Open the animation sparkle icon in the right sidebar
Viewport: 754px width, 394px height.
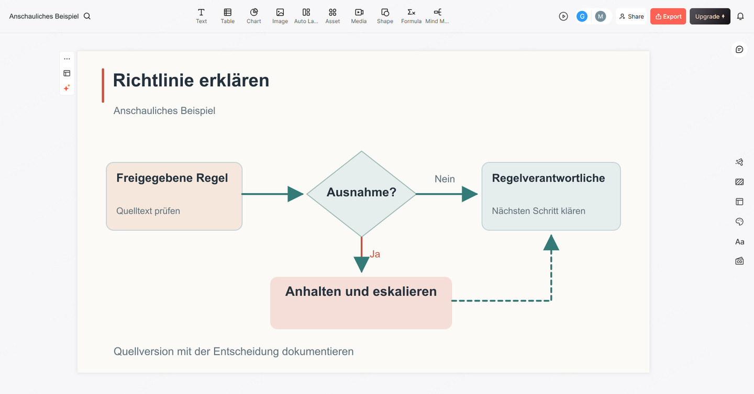(x=739, y=162)
